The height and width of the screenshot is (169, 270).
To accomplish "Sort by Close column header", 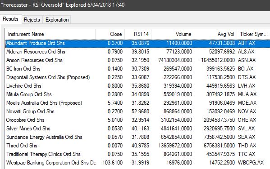I will point(110,34).
